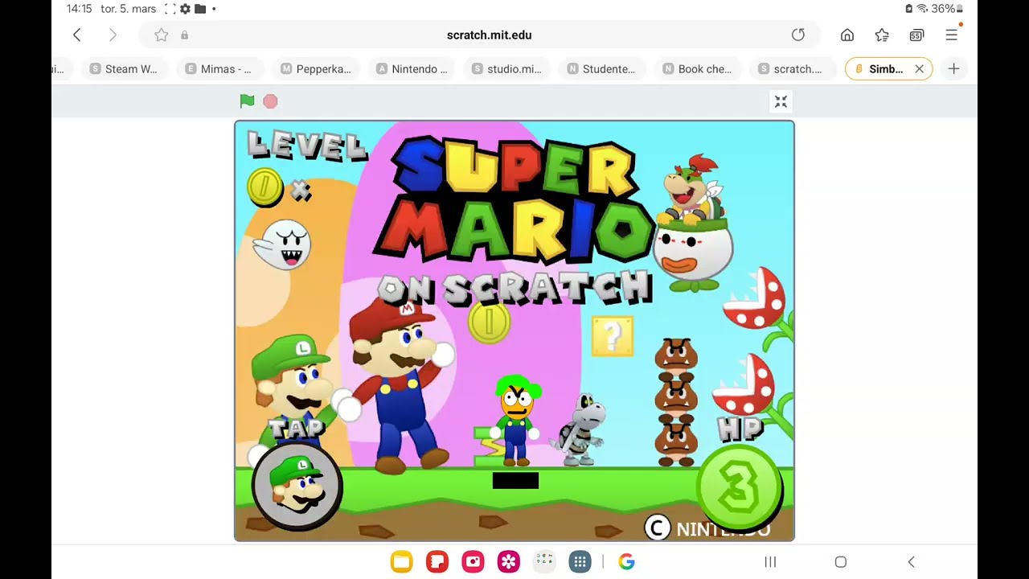Image resolution: width=1029 pixels, height=579 pixels.
Task: Switch to the studio.mi... tab
Action: [x=506, y=69]
